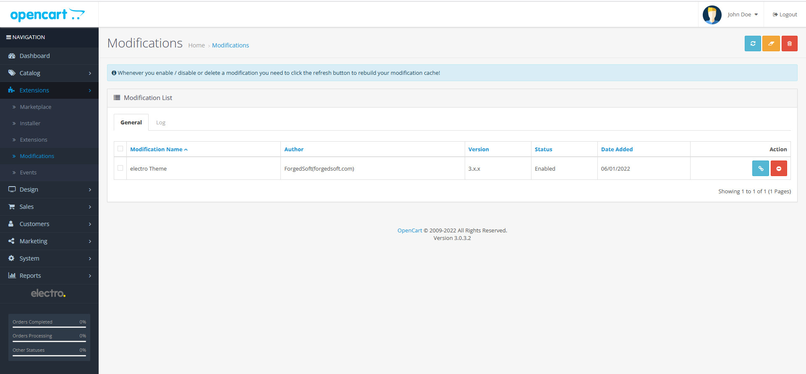Click the electro Theme name cell
The image size is (806, 374).
[204, 169]
